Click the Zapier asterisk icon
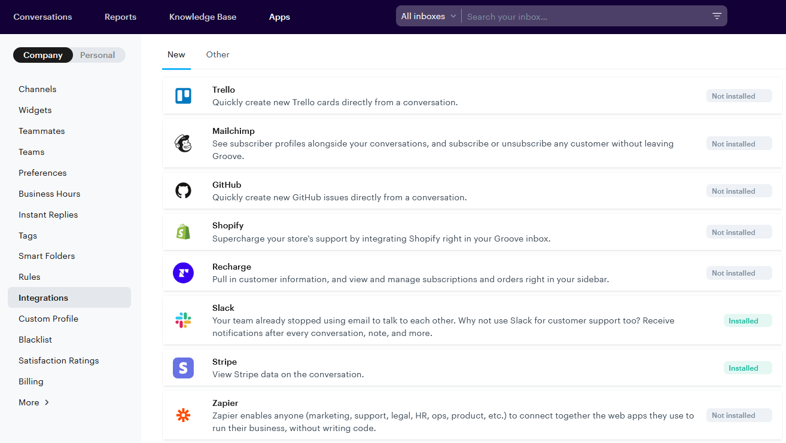 (x=183, y=415)
